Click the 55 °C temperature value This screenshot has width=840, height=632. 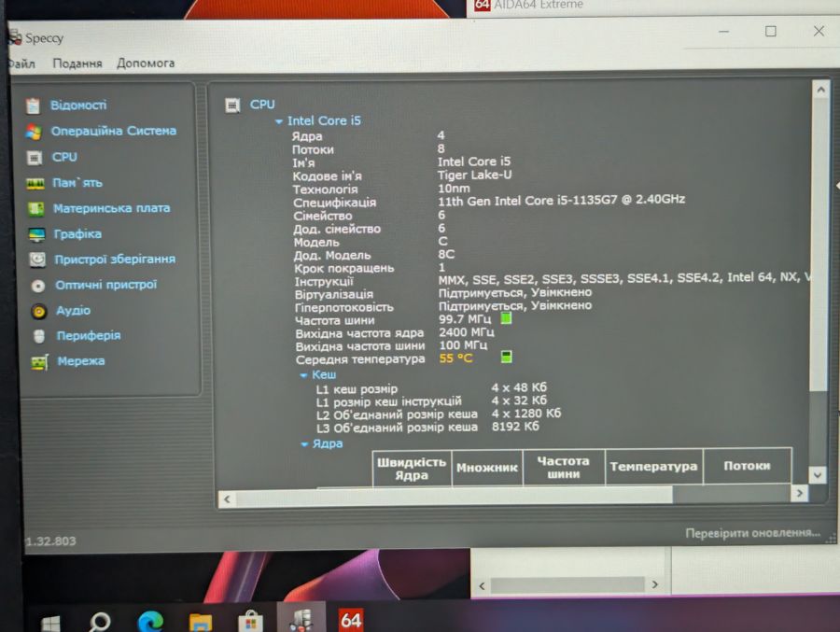pyautogui.click(x=455, y=358)
